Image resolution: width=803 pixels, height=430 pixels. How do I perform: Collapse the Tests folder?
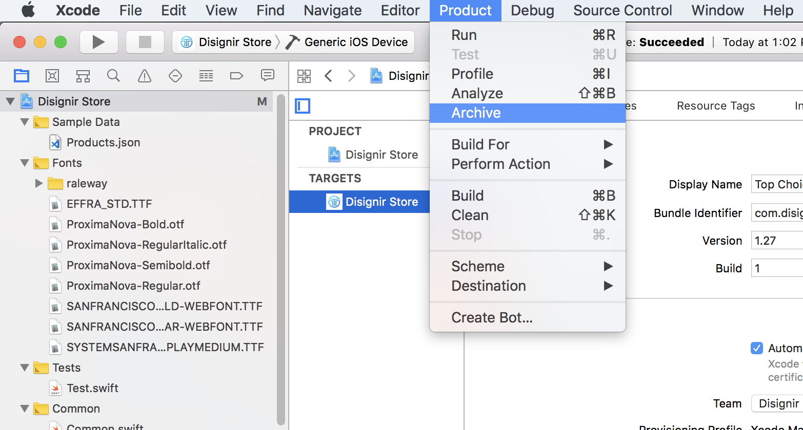pyautogui.click(x=24, y=368)
